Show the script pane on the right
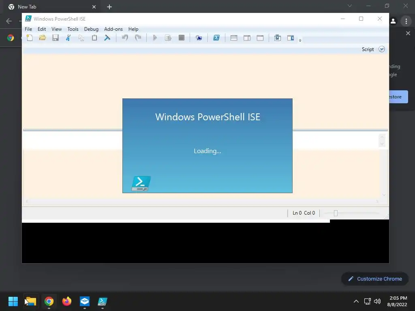This screenshot has height=311, width=415. coord(247,38)
